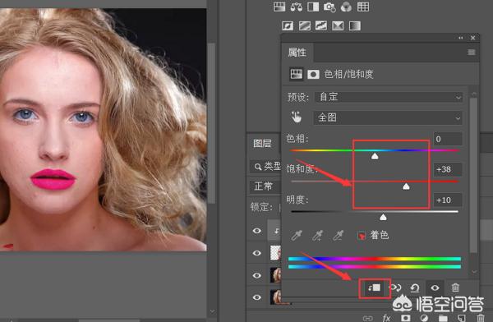Click the fx layer style button
This screenshot has height=322, width=493.
click(387, 318)
